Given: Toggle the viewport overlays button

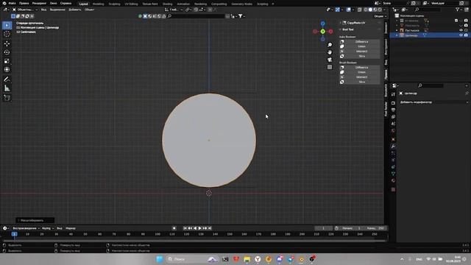Looking at the screenshot, I should point(348,10).
